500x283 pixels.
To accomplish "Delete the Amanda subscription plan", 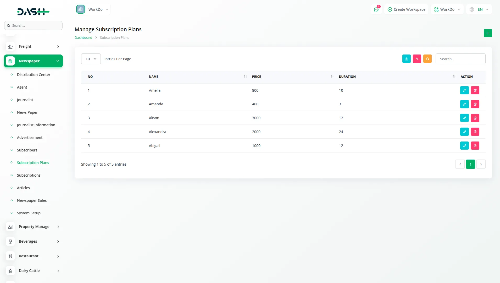I will click(x=475, y=104).
